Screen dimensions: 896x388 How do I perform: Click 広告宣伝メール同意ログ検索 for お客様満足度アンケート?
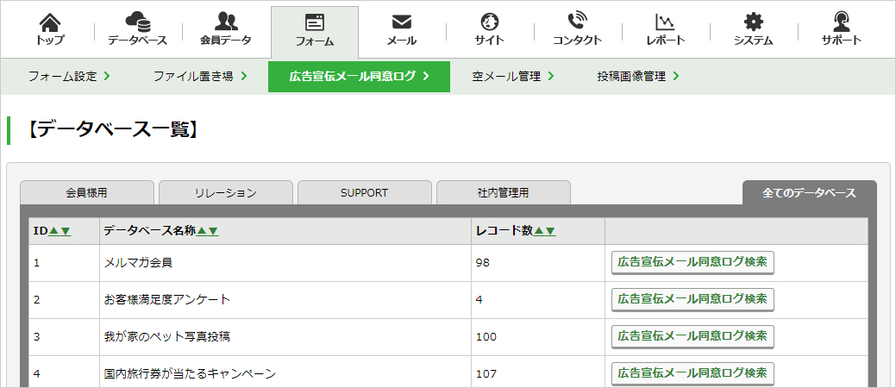click(x=692, y=299)
